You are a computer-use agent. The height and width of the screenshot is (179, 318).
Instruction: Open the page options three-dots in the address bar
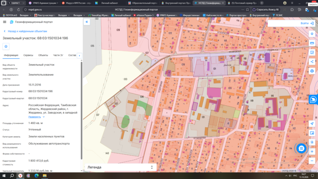(x=243, y=10)
